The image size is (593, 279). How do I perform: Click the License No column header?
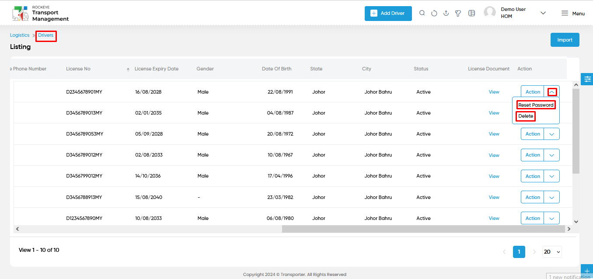tap(78, 69)
